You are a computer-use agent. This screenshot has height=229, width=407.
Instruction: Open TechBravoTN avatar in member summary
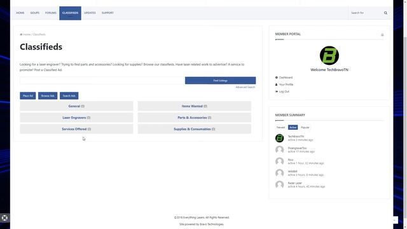coord(280,138)
